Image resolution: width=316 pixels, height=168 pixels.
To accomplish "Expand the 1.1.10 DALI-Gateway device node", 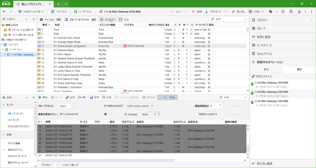I will pos(5,54).
